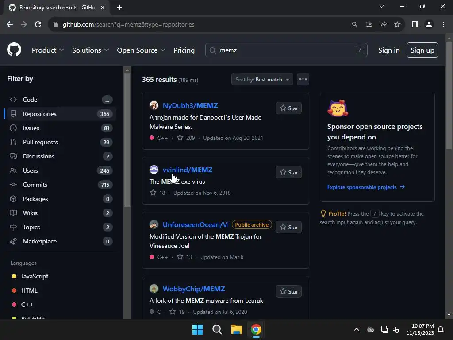
Task: Close the Repository search results tab
Action: [x=103, y=8]
